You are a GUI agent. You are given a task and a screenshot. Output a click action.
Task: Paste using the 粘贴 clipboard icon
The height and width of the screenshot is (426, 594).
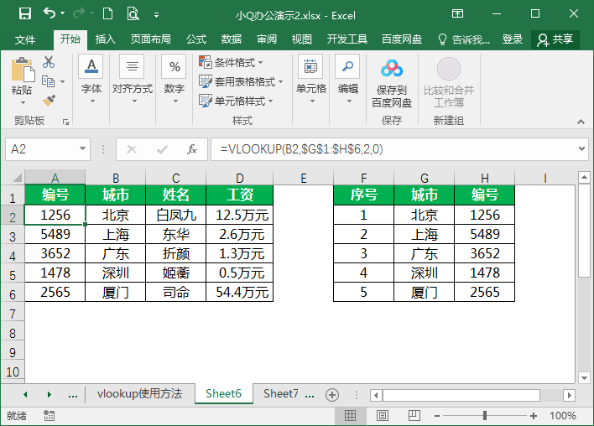(23, 70)
